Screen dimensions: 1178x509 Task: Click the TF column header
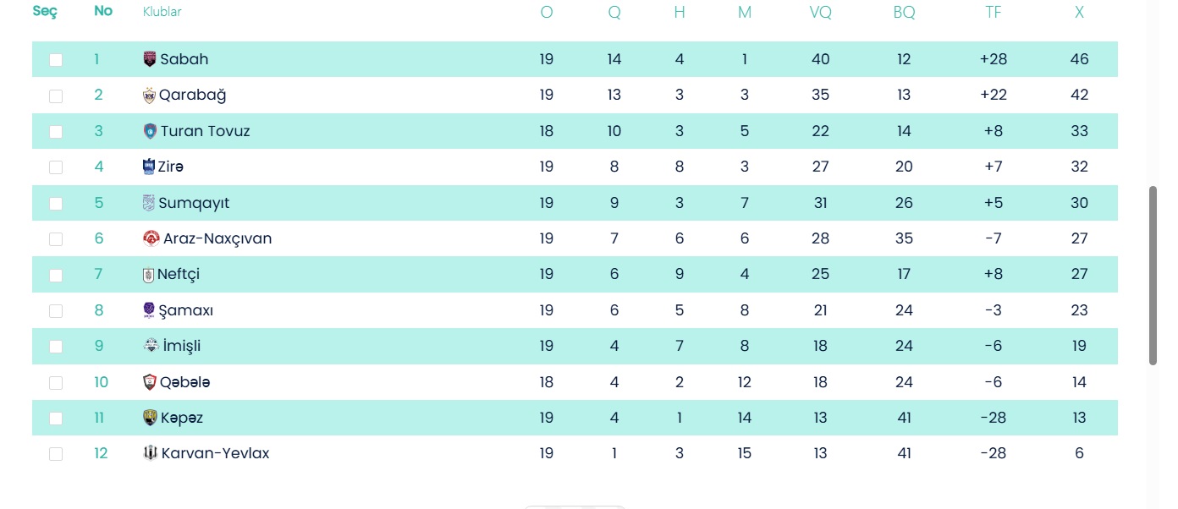point(994,12)
